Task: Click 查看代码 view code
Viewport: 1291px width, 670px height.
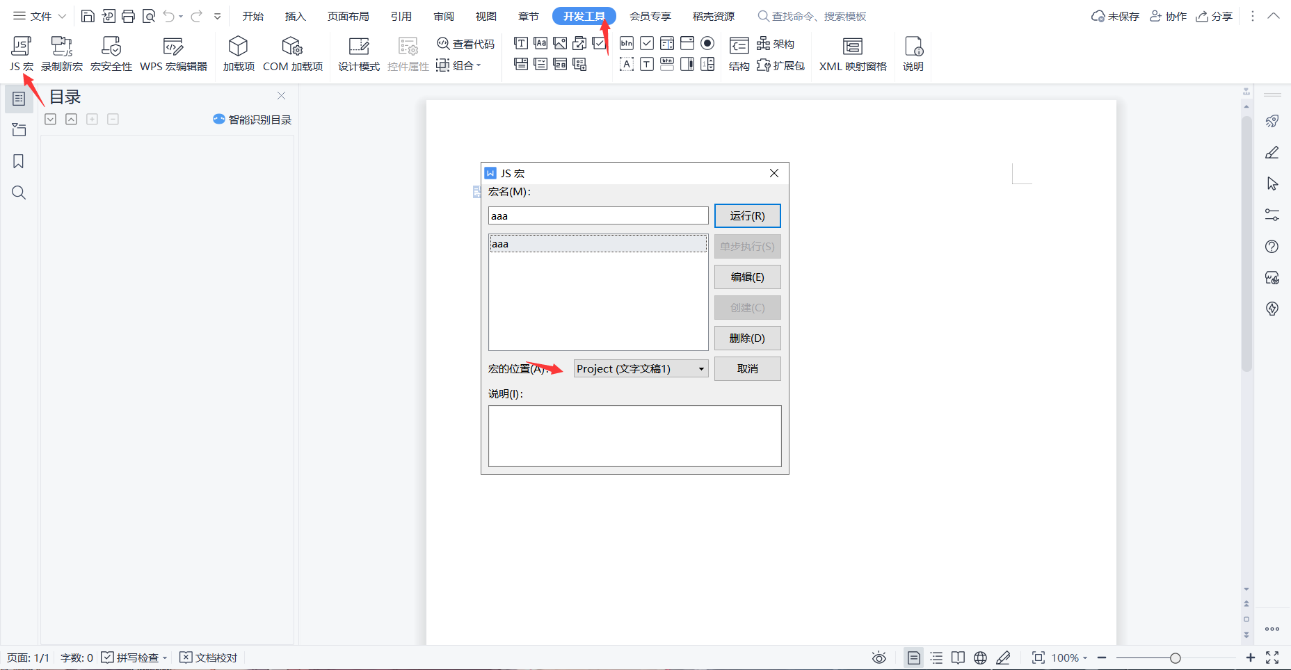Action: [465, 44]
